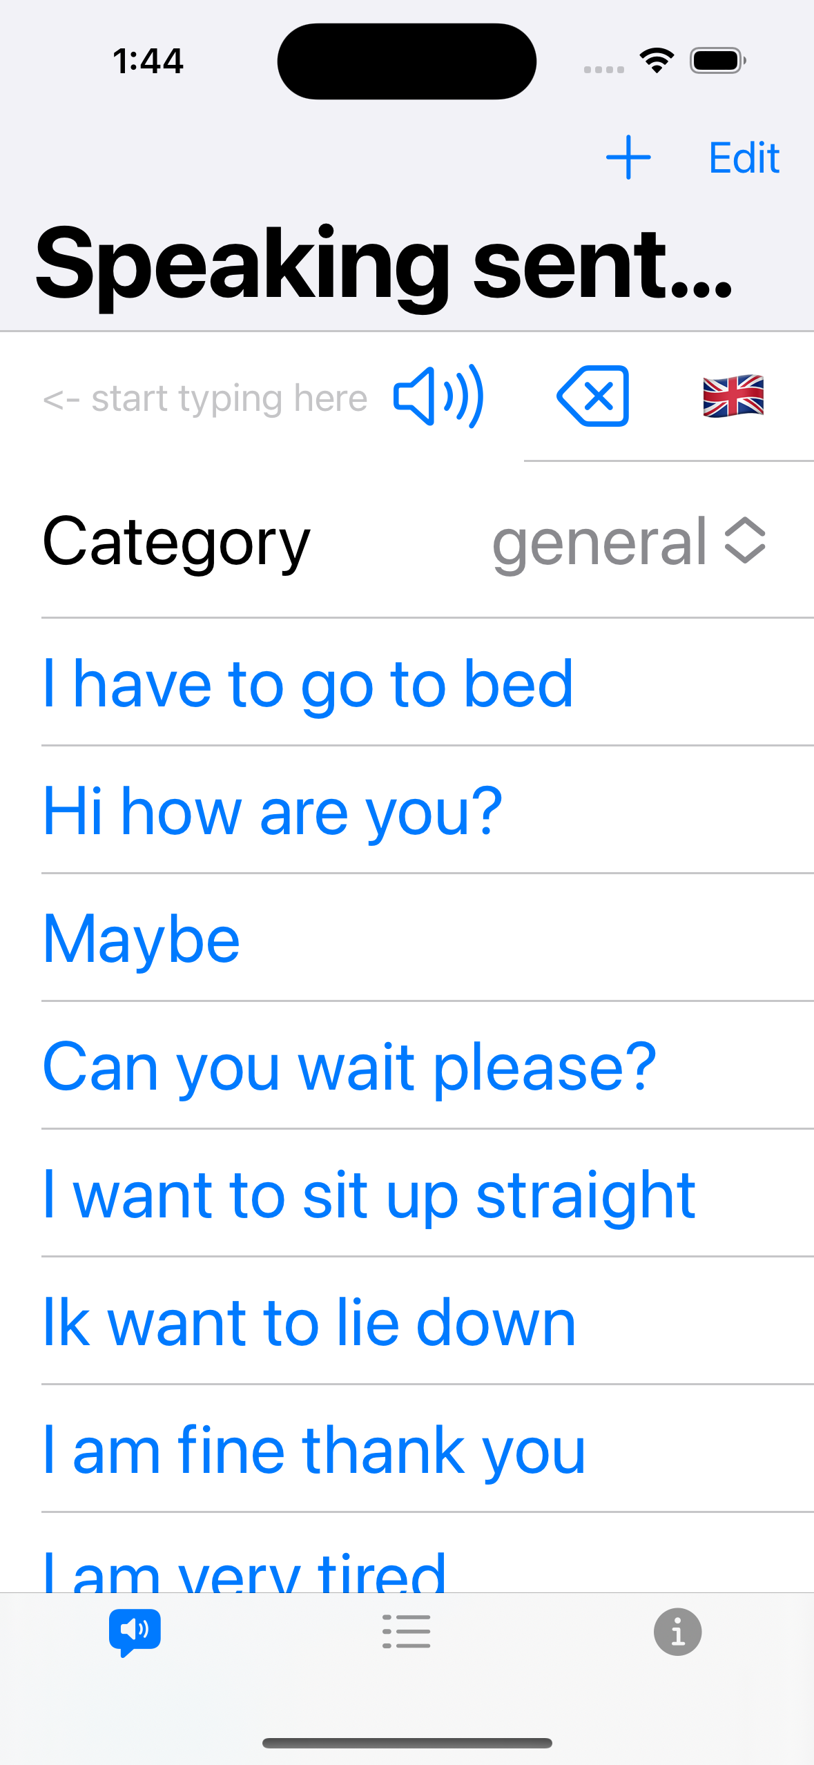Tap 'Ik want to lie down' sentence
Viewport: 814px width, 1765px height.
point(309,1322)
